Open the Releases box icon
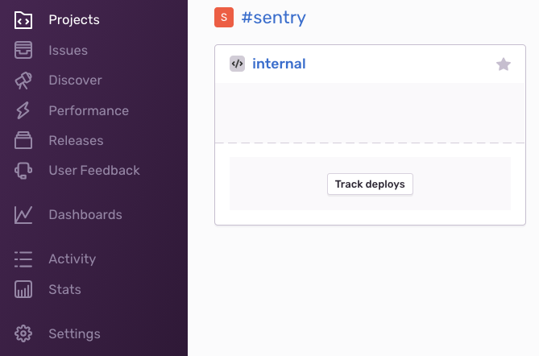 [x=23, y=140]
